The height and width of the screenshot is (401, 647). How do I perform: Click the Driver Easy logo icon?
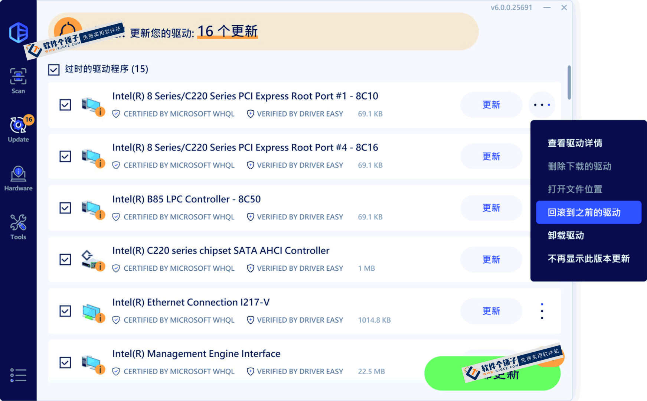pyautogui.click(x=18, y=32)
